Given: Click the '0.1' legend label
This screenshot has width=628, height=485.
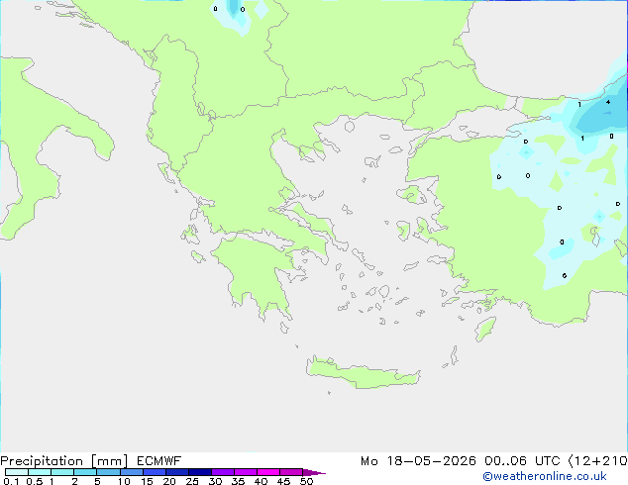Looking at the screenshot, I should [x=11, y=481].
